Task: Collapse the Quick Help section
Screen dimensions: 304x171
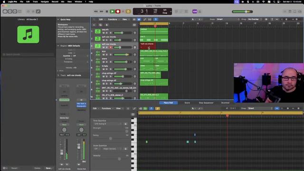Action: coord(58,19)
